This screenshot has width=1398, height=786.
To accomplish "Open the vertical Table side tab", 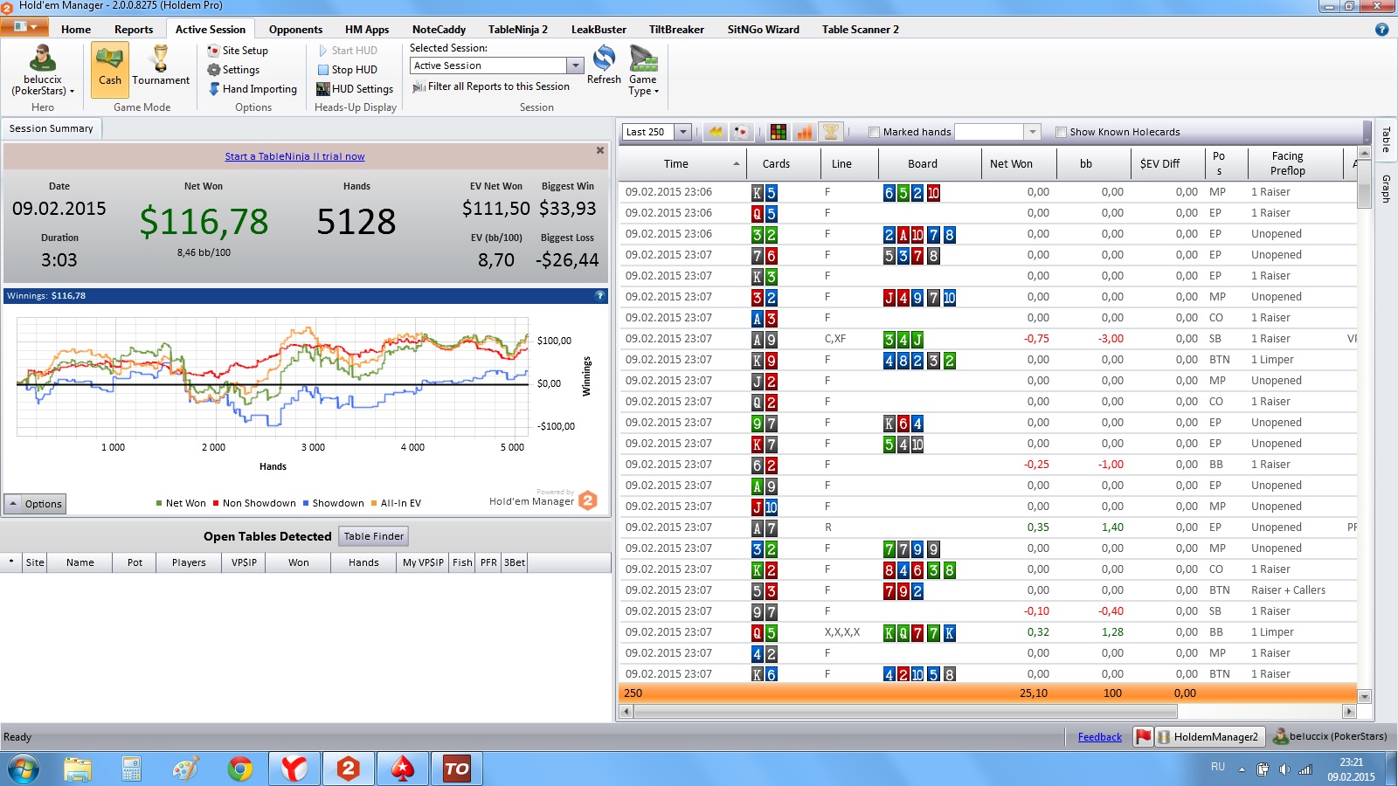I will (1386, 140).
